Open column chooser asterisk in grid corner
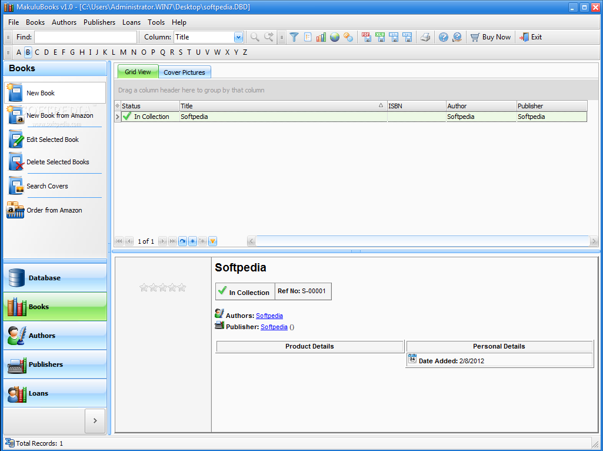This screenshot has height=451, width=603. coord(118,106)
